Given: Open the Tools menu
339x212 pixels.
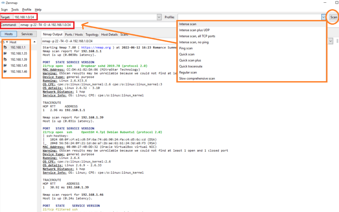Looking at the screenshot, I should pos(15,10).
